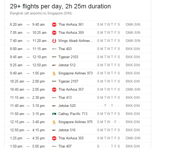The height and width of the screenshot is (148, 172).
Task: Click the Singapore Airlines 975 logo
Action: (x=54, y=122)
